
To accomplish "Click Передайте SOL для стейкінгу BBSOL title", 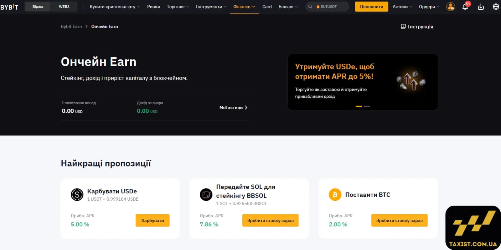I will pos(245,191).
